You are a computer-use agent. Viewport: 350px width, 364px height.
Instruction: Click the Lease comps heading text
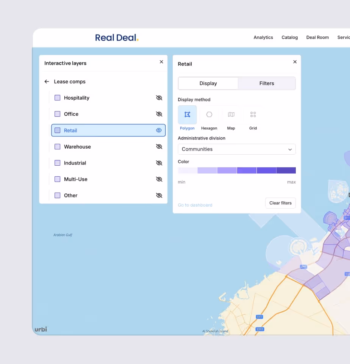pos(70,82)
